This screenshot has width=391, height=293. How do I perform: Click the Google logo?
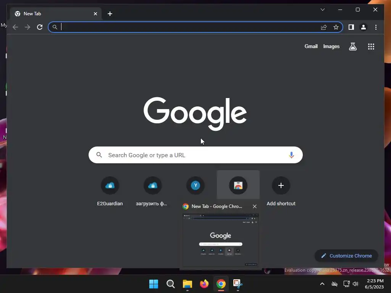coord(195,114)
